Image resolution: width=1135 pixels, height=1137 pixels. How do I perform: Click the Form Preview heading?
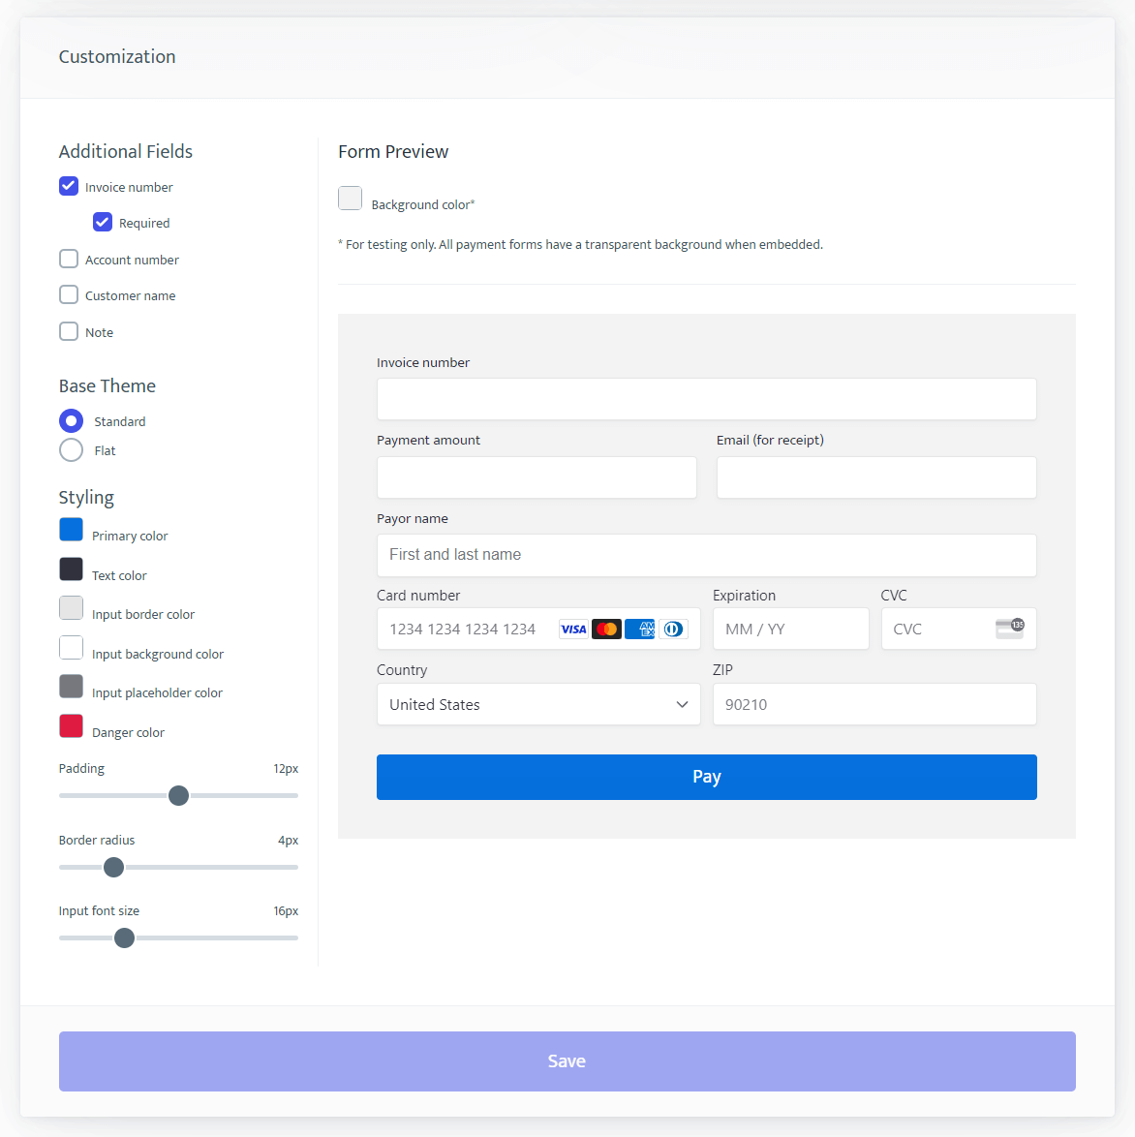(393, 151)
